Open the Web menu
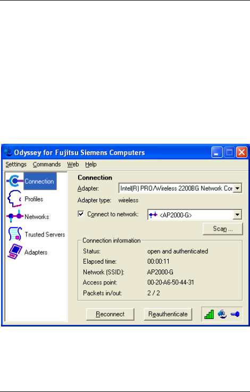This screenshot has width=250, height=392. pos(73,165)
